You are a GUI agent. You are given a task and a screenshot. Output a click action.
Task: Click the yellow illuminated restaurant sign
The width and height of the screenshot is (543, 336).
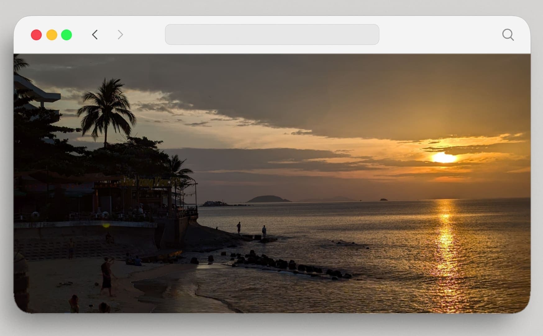149,182
